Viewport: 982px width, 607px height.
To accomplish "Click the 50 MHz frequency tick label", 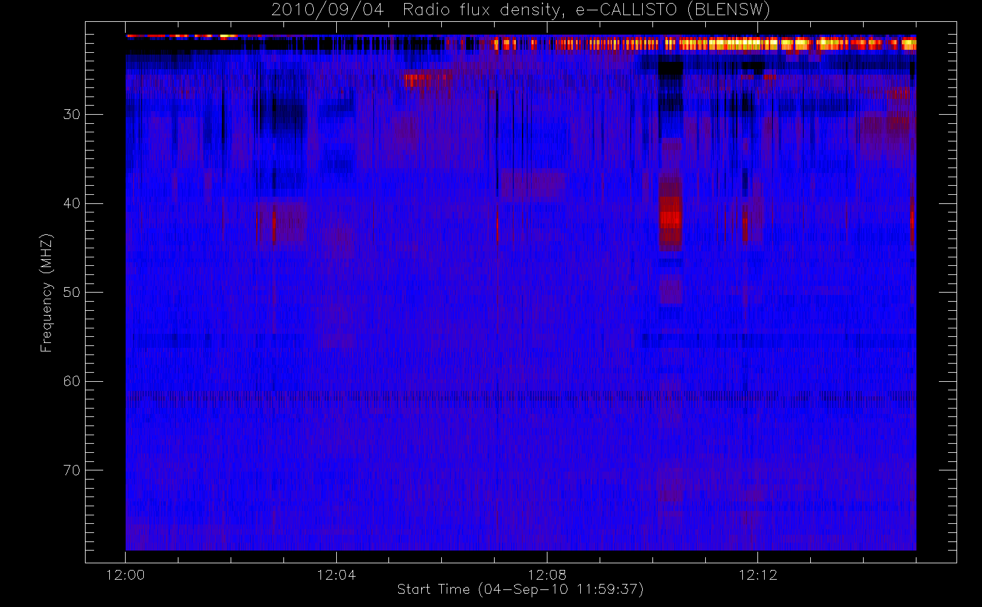I will pyautogui.click(x=72, y=293).
